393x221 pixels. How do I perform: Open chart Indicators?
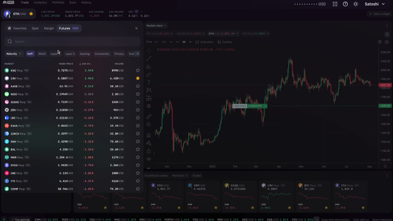click(x=204, y=42)
